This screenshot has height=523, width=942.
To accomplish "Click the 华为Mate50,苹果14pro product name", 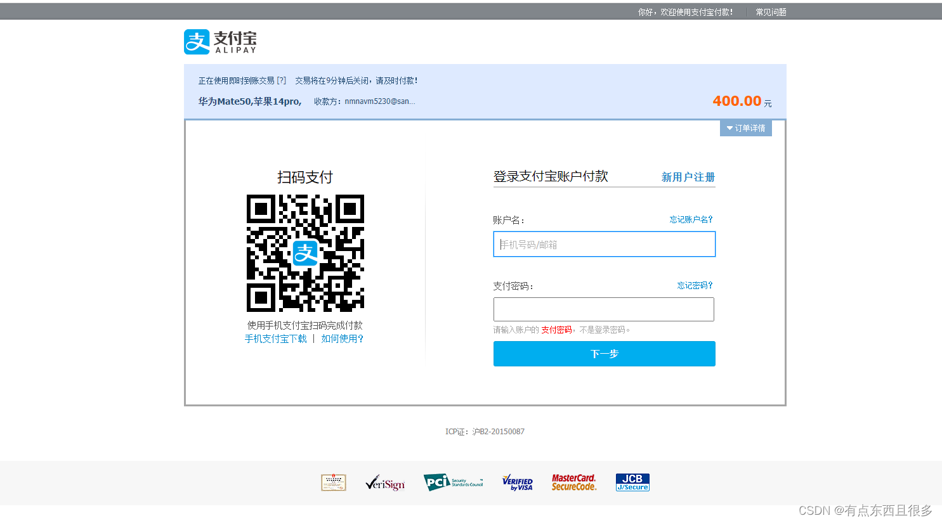I will point(250,101).
